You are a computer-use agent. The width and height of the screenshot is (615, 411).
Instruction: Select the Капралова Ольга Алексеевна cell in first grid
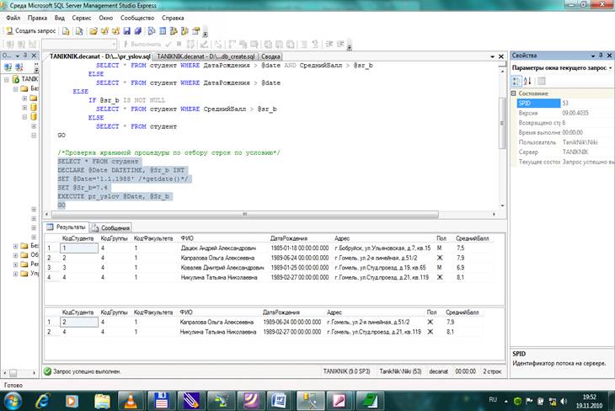pyautogui.click(x=219, y=258)
